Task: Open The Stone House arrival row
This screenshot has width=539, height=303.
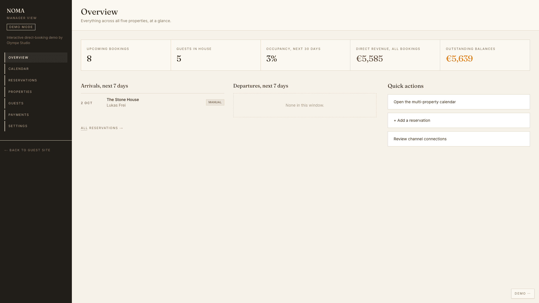Action: tap(152, 102)
